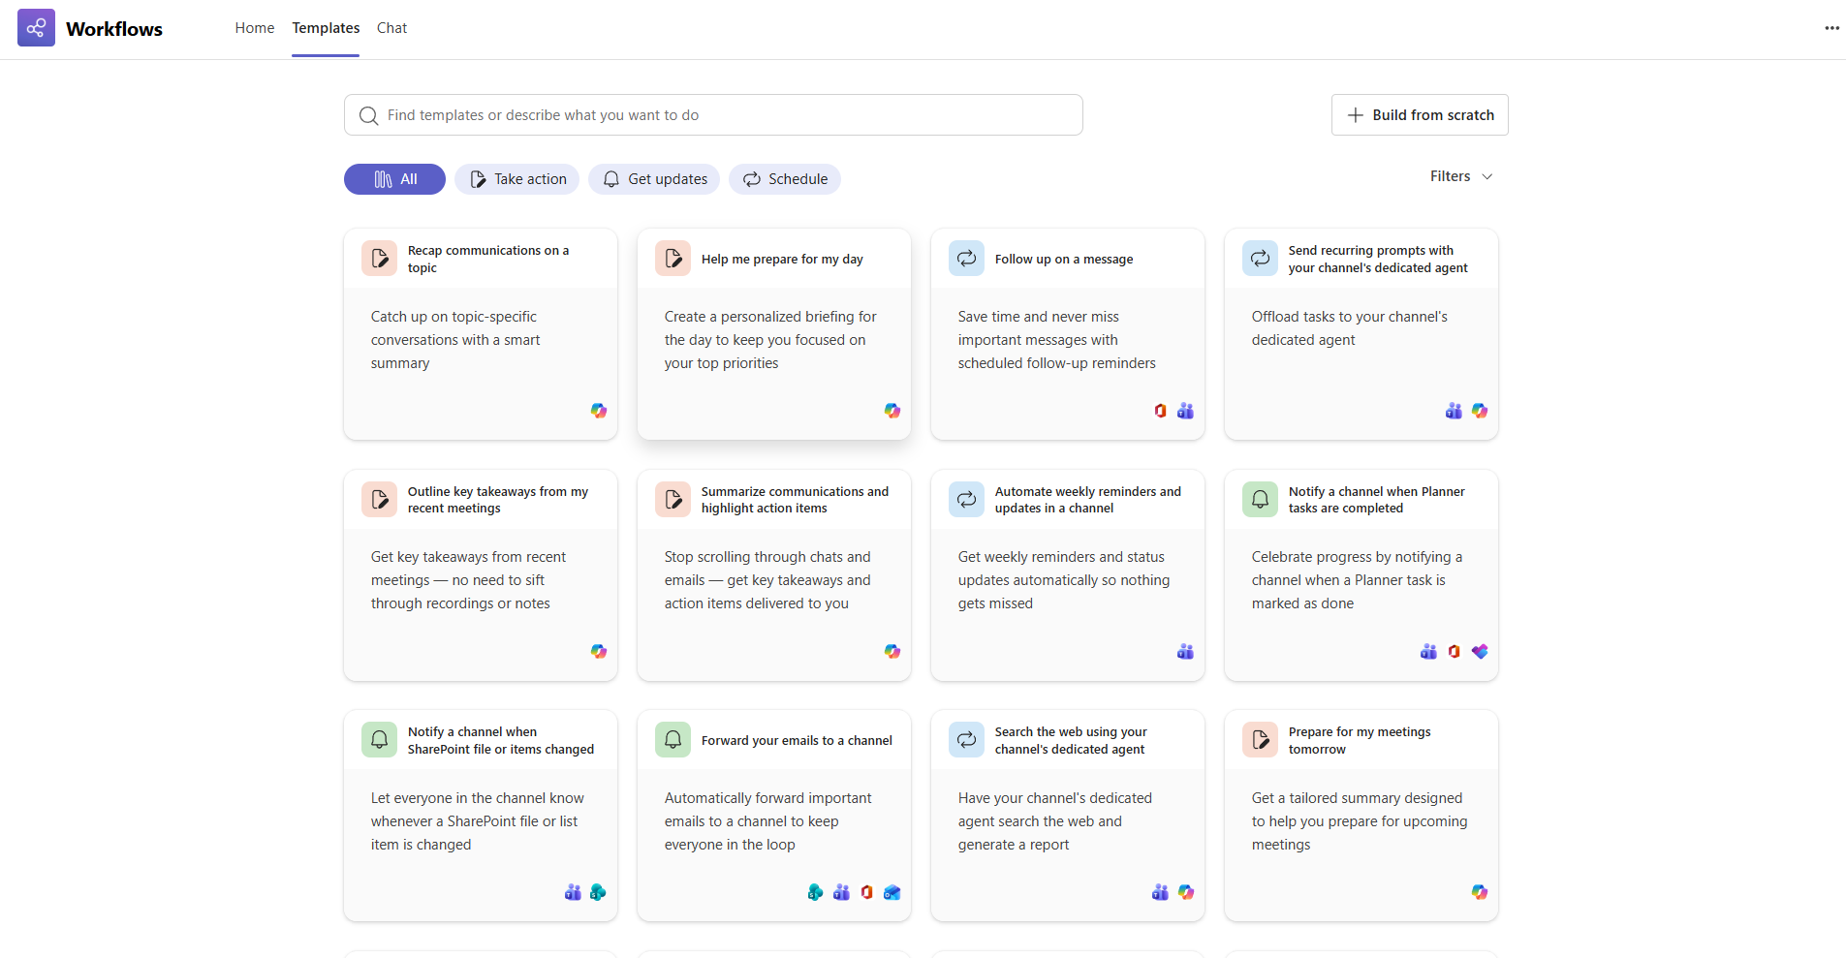Go to the Home tab
Viewport: 1846px width, 958px height.
tap(255, 28)
